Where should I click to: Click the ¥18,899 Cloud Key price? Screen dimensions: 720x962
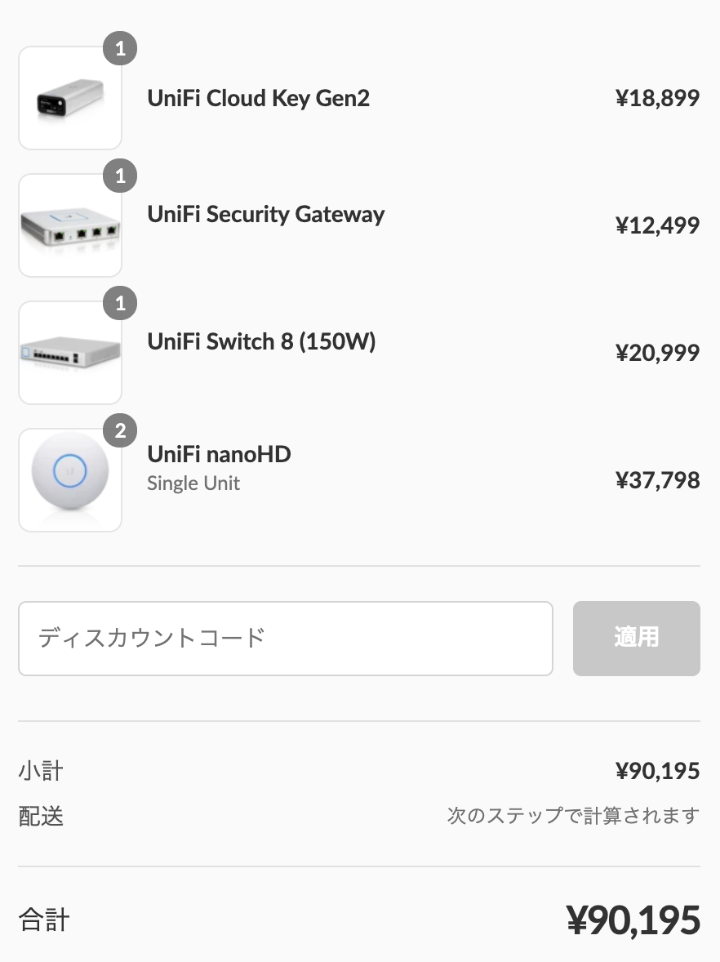point(657,98)
